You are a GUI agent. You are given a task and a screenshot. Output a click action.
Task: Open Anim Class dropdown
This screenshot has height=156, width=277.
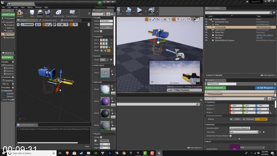coord(244,132)
